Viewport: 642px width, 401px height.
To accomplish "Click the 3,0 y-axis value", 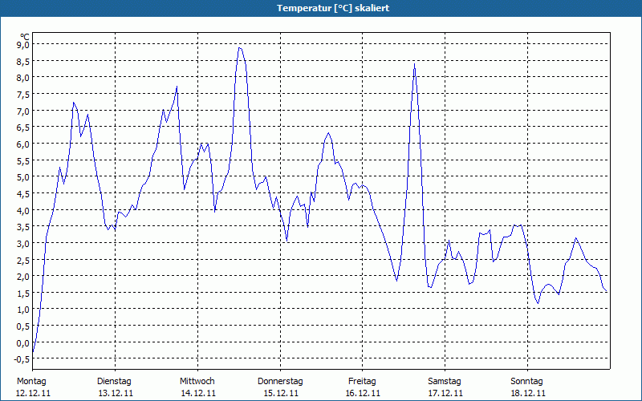I will click(22, 243).
